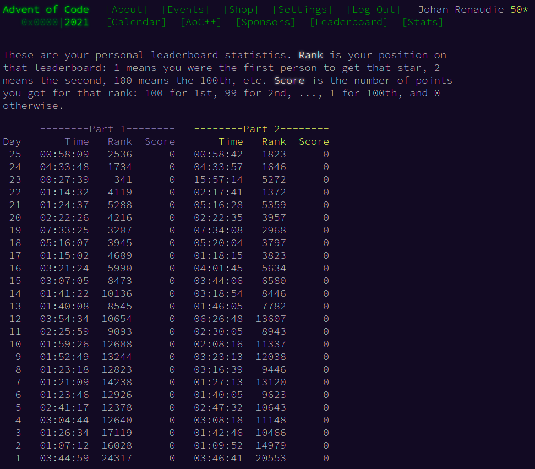Click the Part 1 Score column header
The image size is (535, 469).
point(160,141)
